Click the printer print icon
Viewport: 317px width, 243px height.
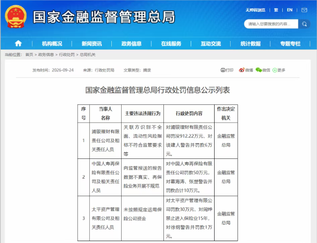point(223,70)
